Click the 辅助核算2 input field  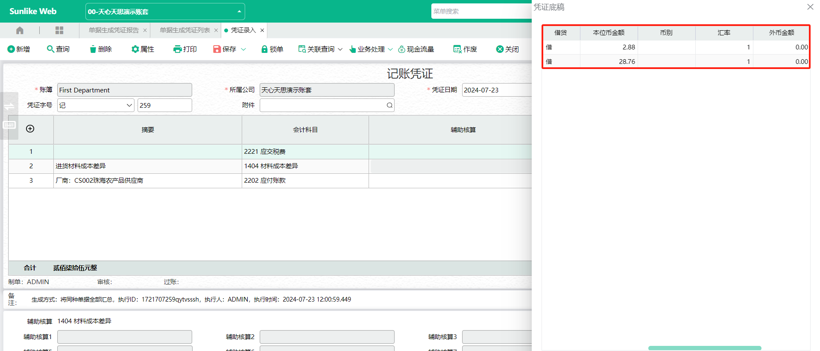click(x=327, y=337)
